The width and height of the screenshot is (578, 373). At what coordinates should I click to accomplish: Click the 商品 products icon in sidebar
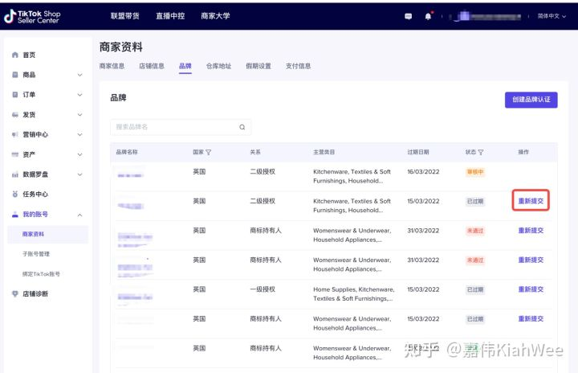15,75
